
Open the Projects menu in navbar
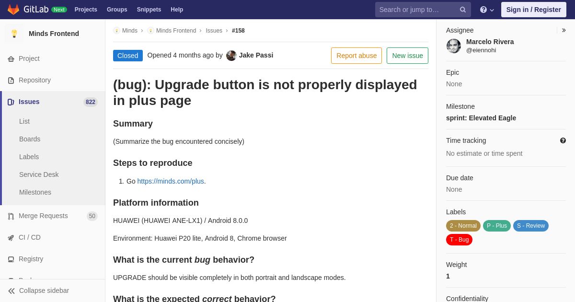click(x=86, y=10)
